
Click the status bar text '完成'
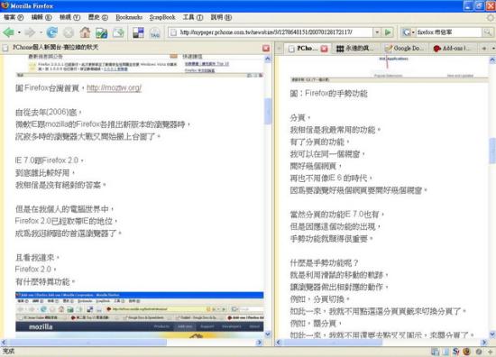(8, 351)
